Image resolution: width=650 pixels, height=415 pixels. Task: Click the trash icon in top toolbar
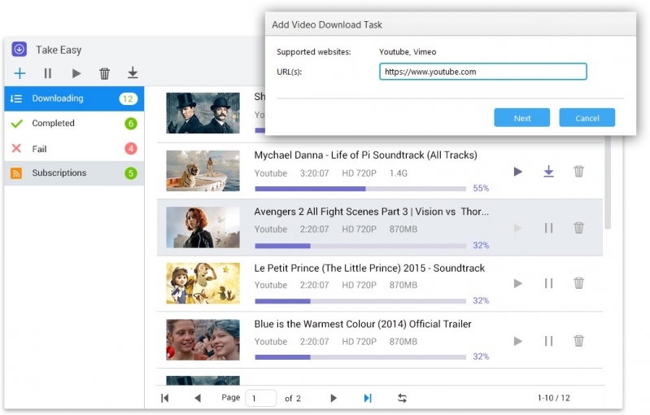[x=104, y=73]
